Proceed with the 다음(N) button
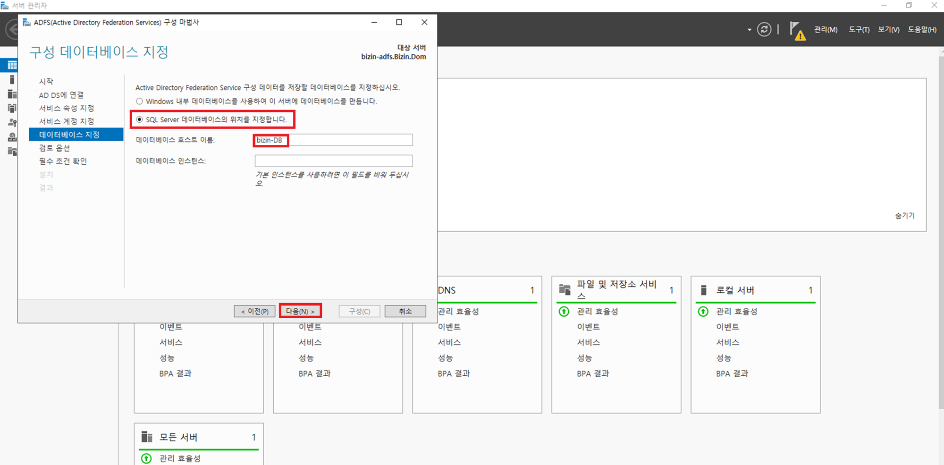The height and width of the screenshot is (465, 944). tap(300, 311)
